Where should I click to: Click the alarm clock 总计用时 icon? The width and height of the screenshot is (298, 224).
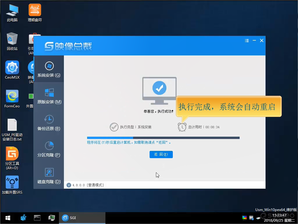tap(182, 127)
